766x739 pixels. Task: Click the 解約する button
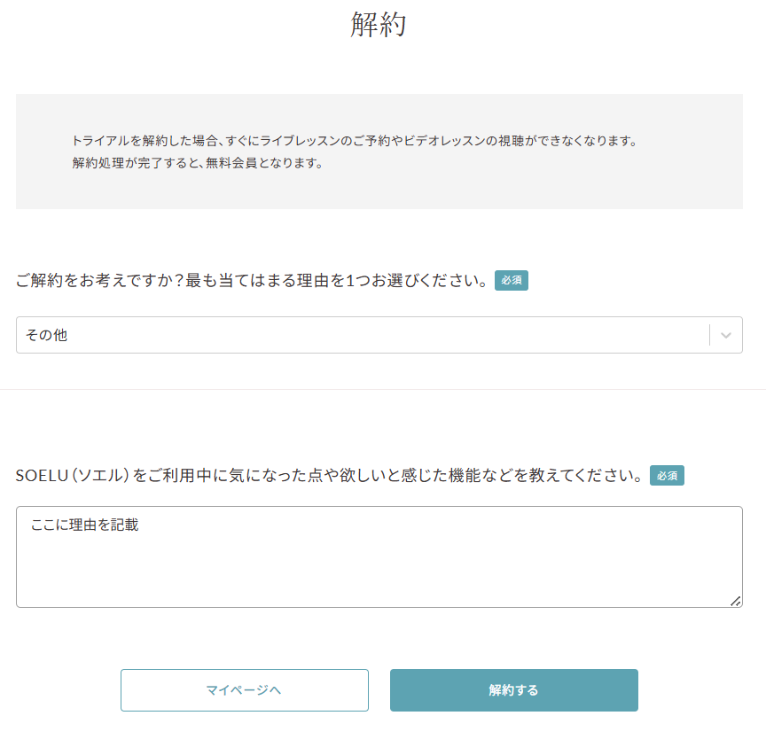(x=513, y=690)
